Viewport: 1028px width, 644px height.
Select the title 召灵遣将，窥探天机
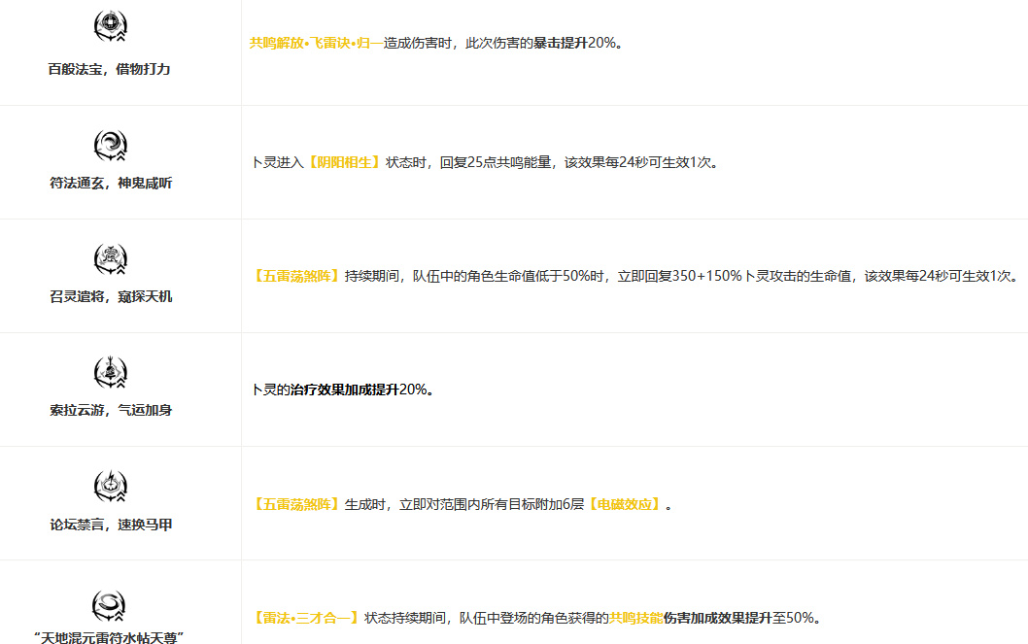click(x=111, y=297)
